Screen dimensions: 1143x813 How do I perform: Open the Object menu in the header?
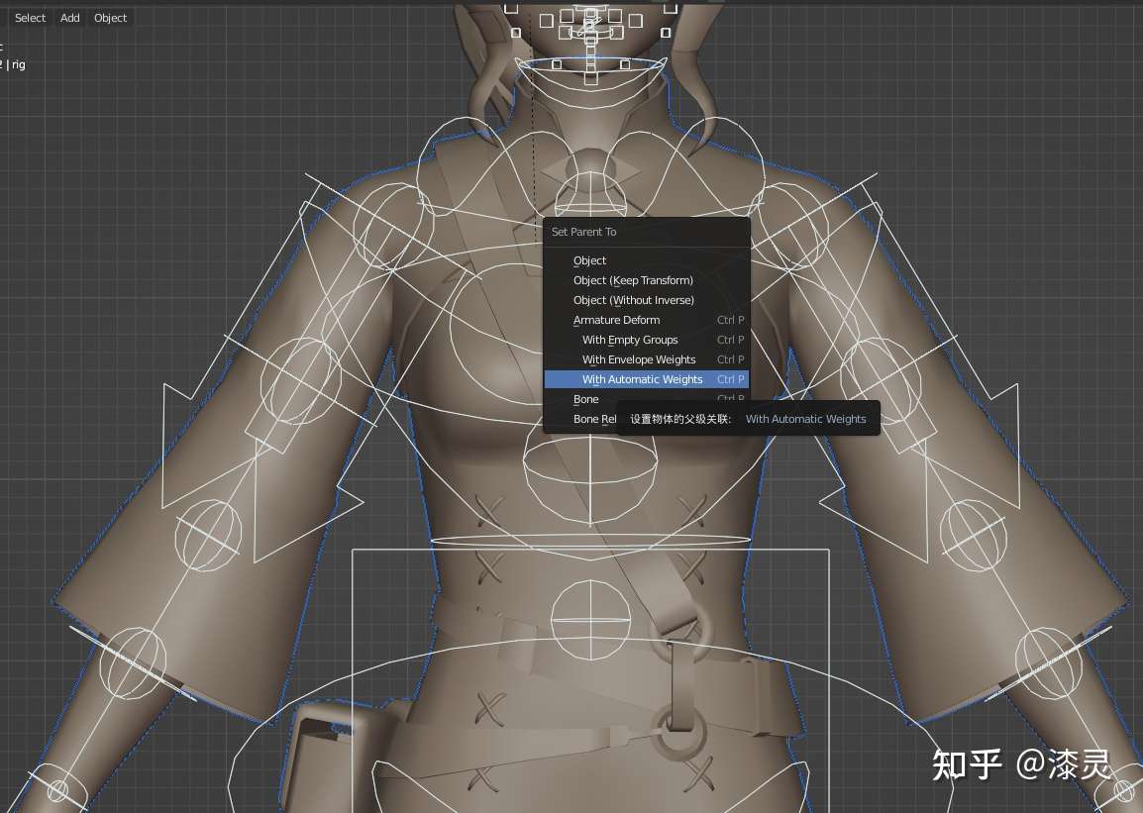[x=110, y=17]
